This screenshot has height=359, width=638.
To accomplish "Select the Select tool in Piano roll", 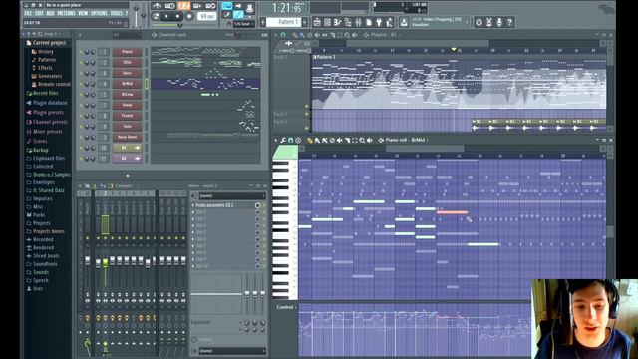I will [355, 140].
